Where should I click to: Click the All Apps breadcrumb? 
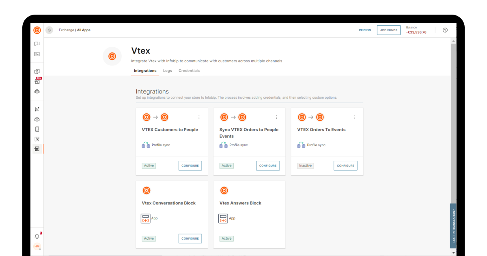[x=84, y=30]
